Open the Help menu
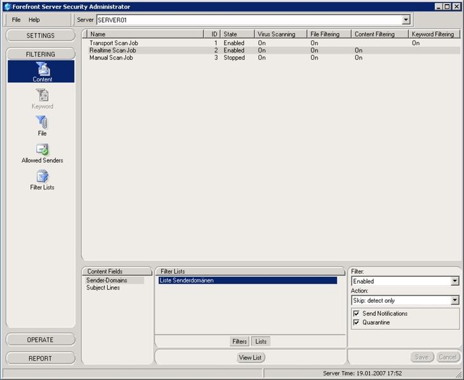 (34, 20)
